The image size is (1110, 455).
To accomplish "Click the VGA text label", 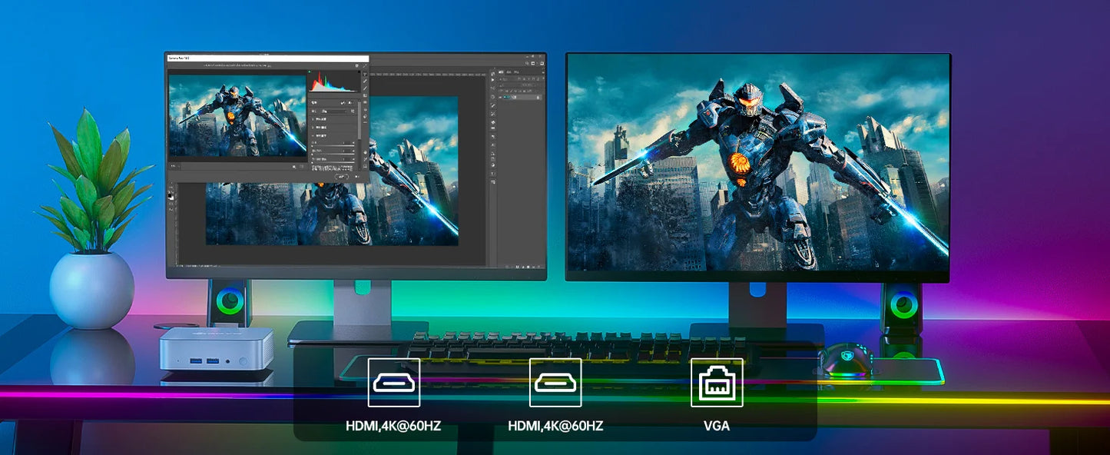I will pyautogui.click(x=716, y=426).
